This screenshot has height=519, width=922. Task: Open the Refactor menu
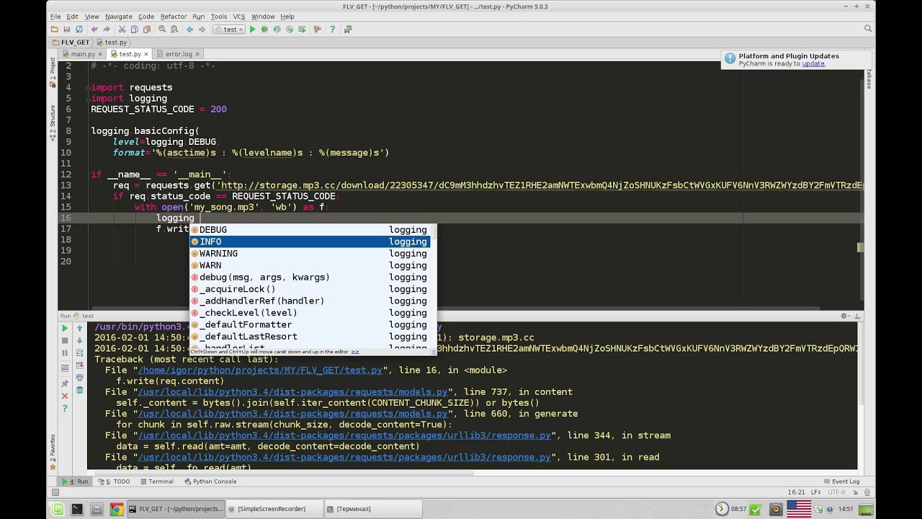tap(173, 17)
